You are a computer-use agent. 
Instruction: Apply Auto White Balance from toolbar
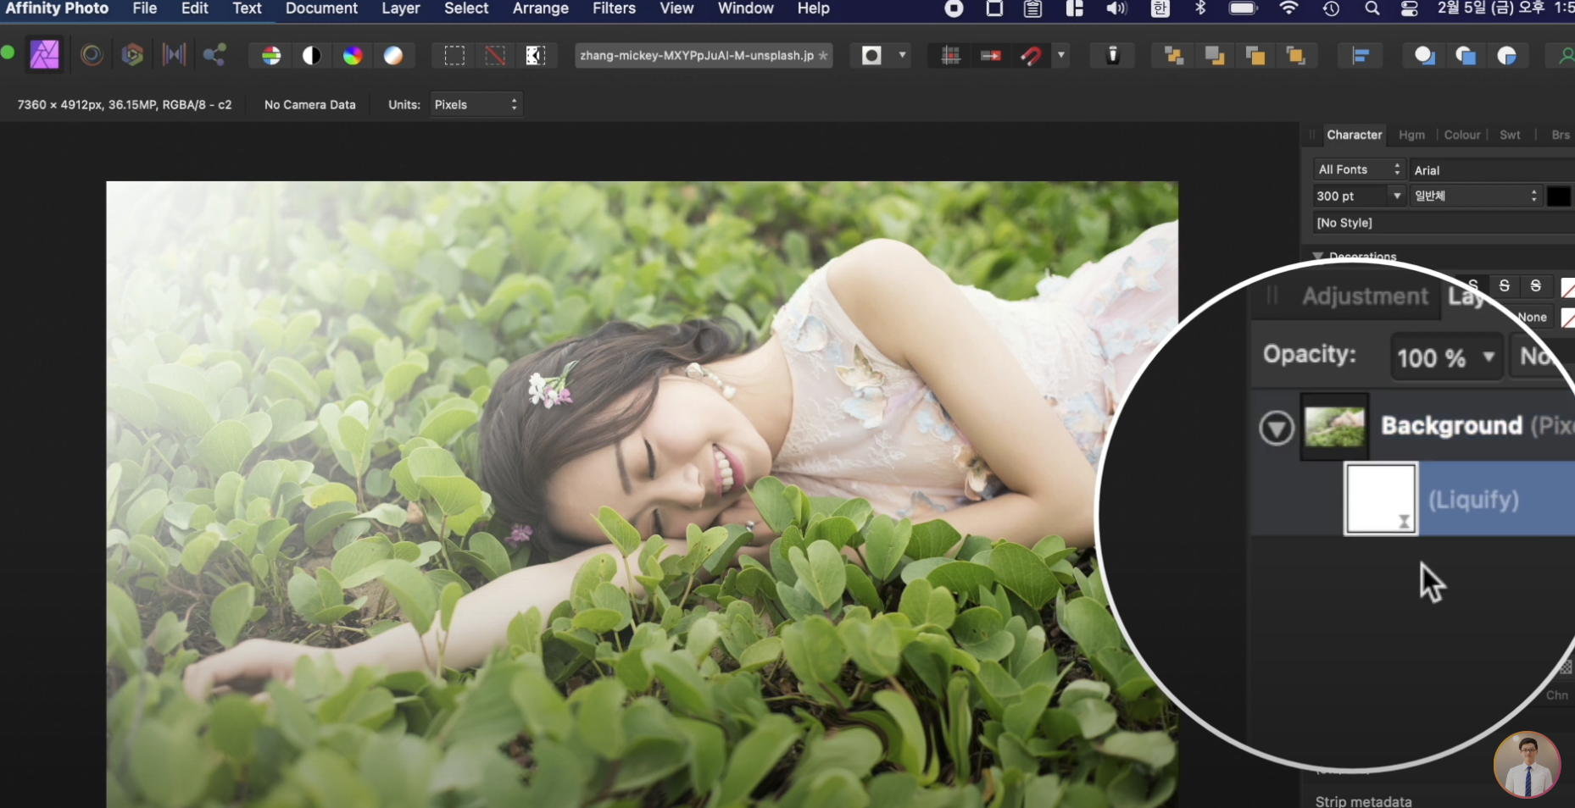[x=393, y=56]
